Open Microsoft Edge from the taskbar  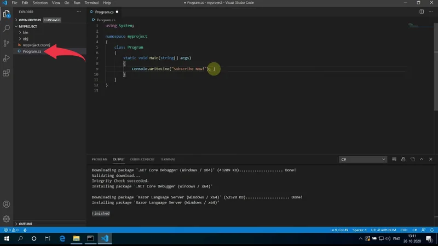(x=62, y=239)
